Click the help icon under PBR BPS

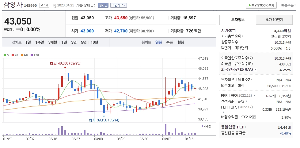[223, 112]
